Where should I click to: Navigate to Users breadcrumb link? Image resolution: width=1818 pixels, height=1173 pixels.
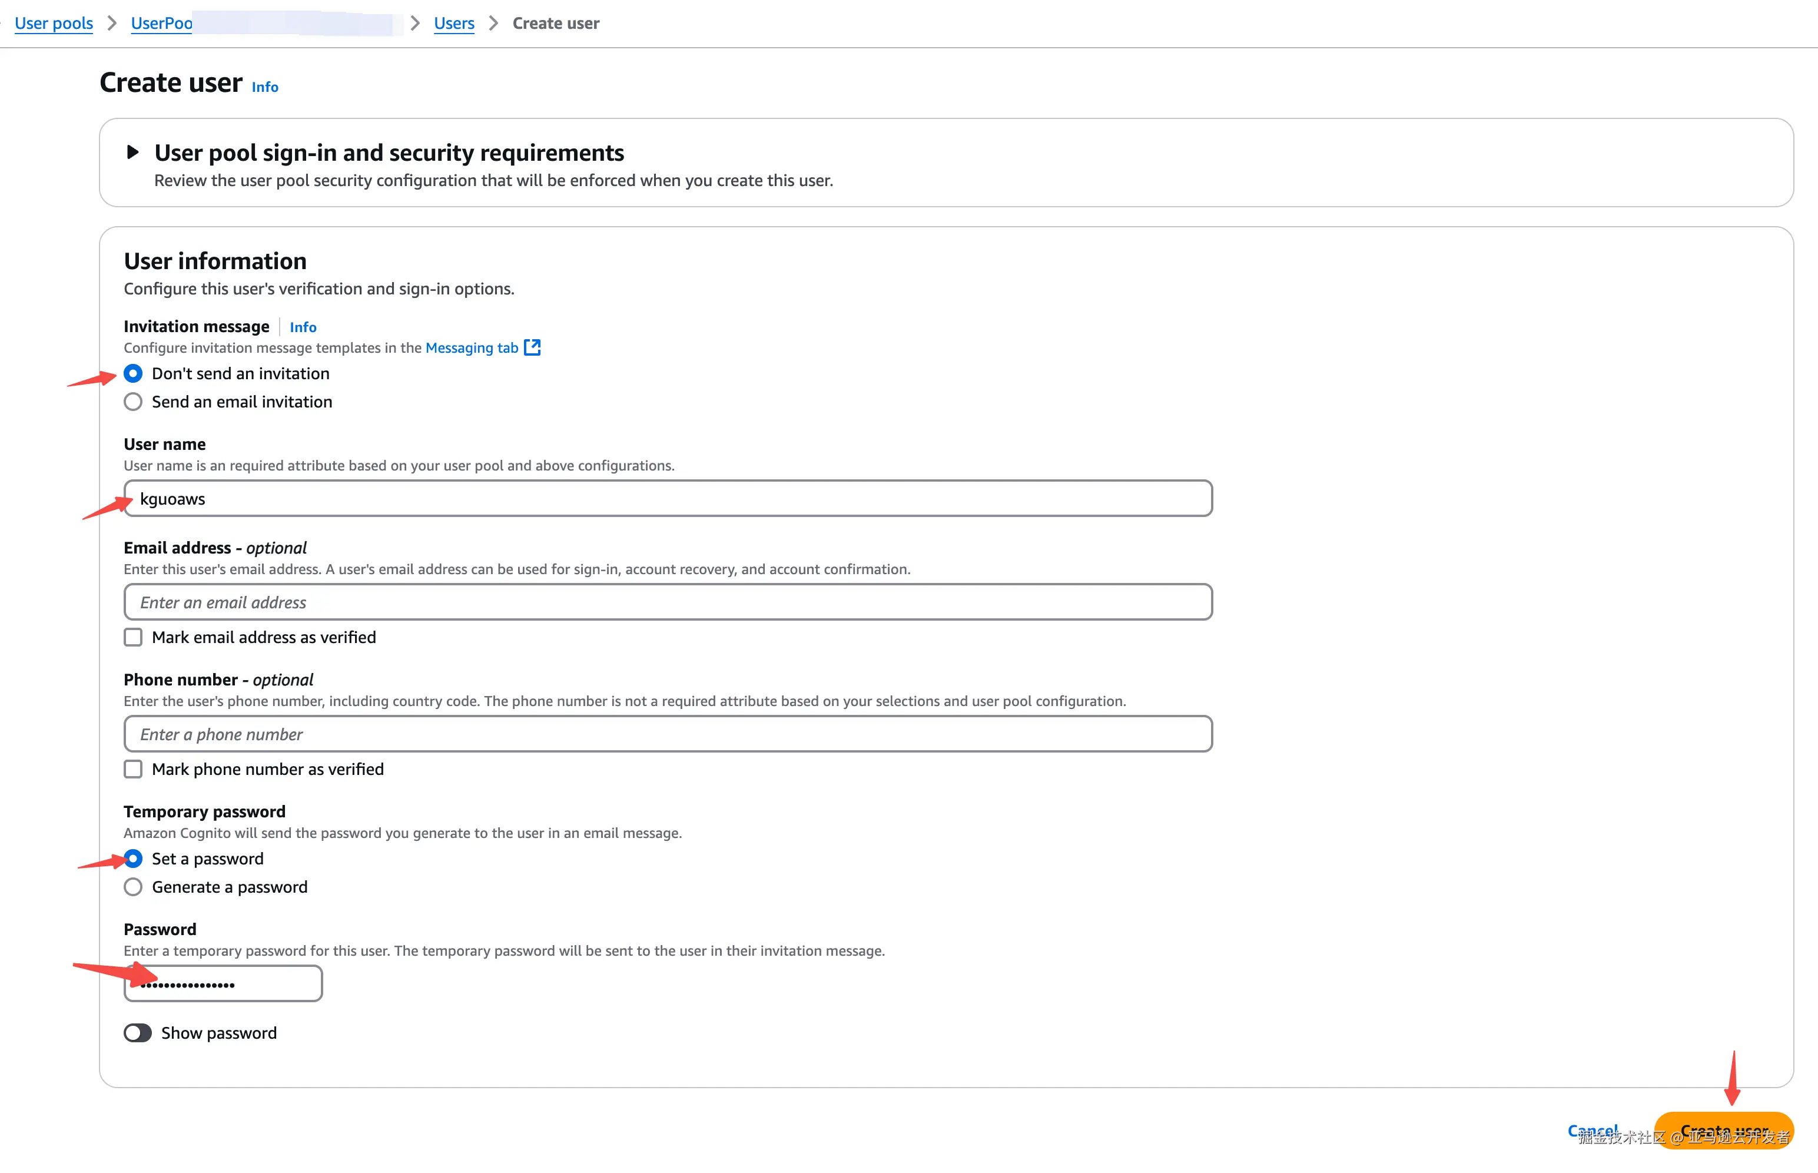454,23
